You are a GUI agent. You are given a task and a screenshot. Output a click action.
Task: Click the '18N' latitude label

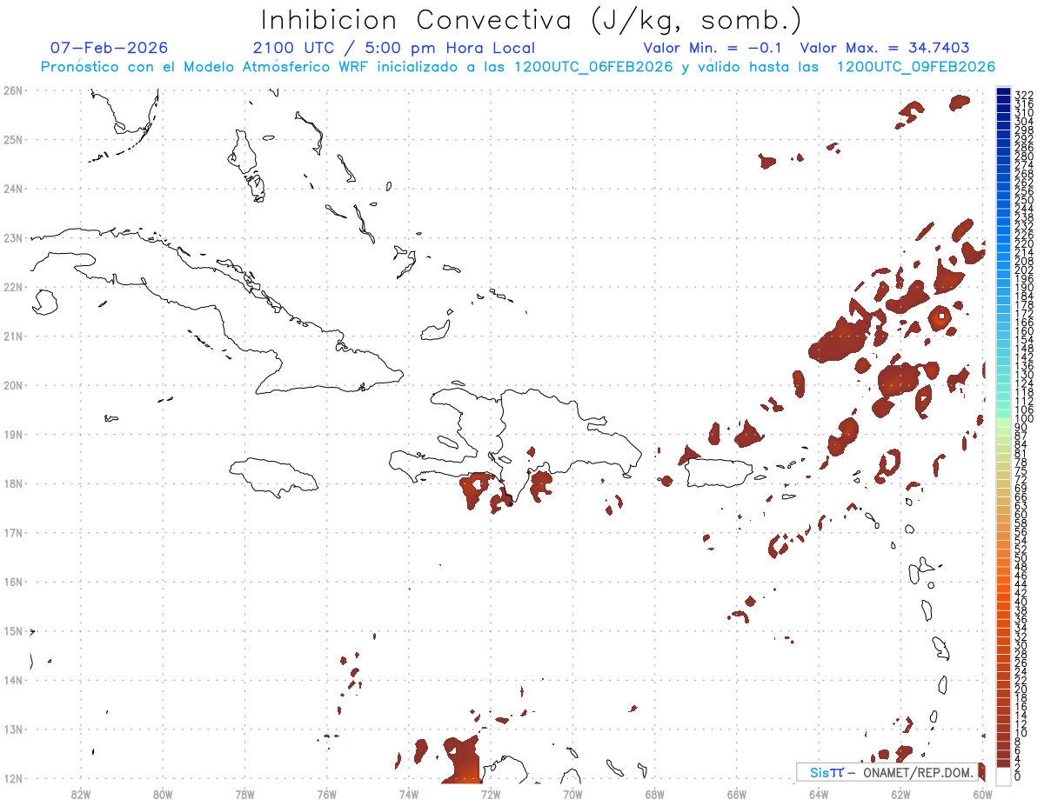12,483
